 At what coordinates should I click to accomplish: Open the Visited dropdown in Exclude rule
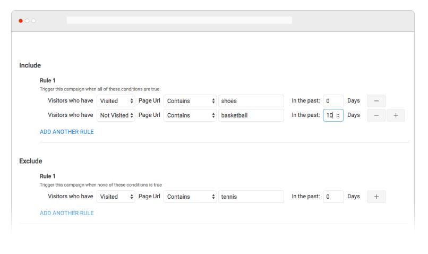[116, 197]
